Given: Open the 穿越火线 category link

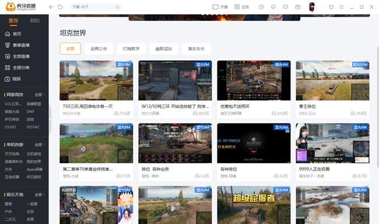Looking at the screenshot, I should coord(12,111).
